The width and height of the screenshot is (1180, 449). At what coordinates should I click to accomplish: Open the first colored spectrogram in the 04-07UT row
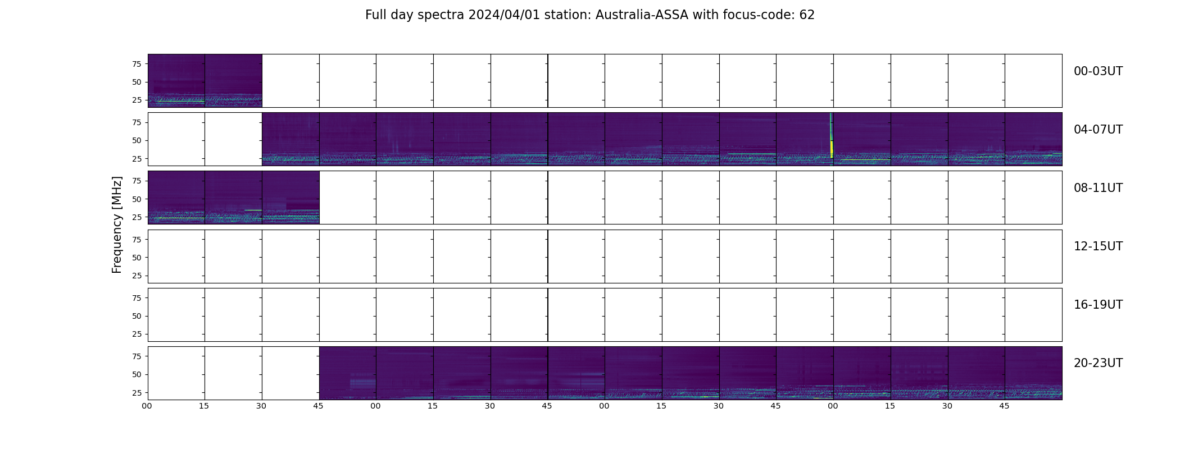[291, 139]
